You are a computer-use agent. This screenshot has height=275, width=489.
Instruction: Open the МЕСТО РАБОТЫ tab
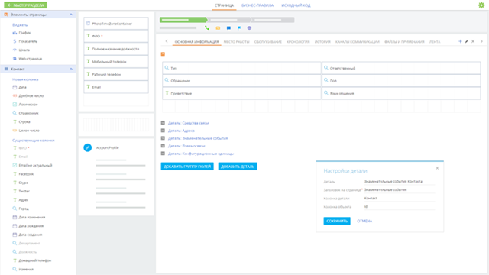236,42
